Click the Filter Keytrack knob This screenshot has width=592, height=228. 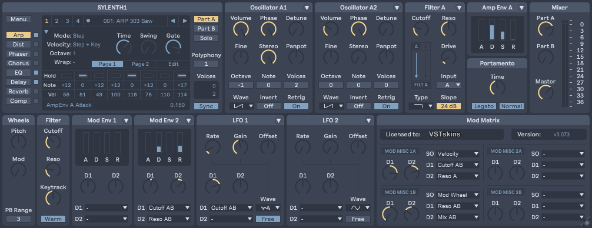pos(53,198)
